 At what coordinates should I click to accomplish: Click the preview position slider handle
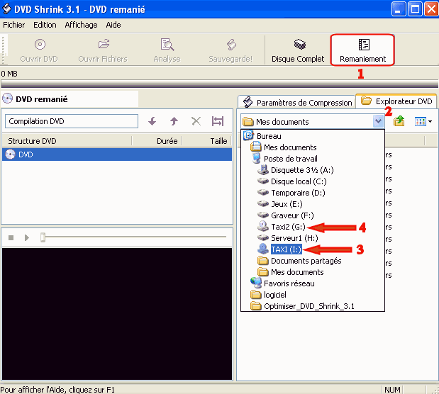point(43,237)
